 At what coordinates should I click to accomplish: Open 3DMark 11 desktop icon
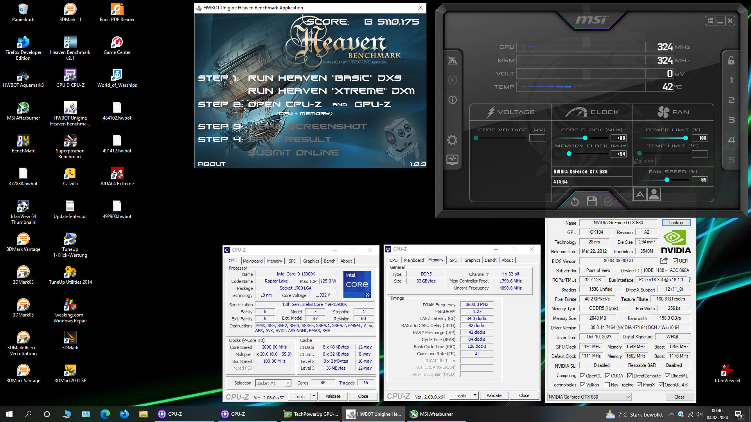coord(70,12)
